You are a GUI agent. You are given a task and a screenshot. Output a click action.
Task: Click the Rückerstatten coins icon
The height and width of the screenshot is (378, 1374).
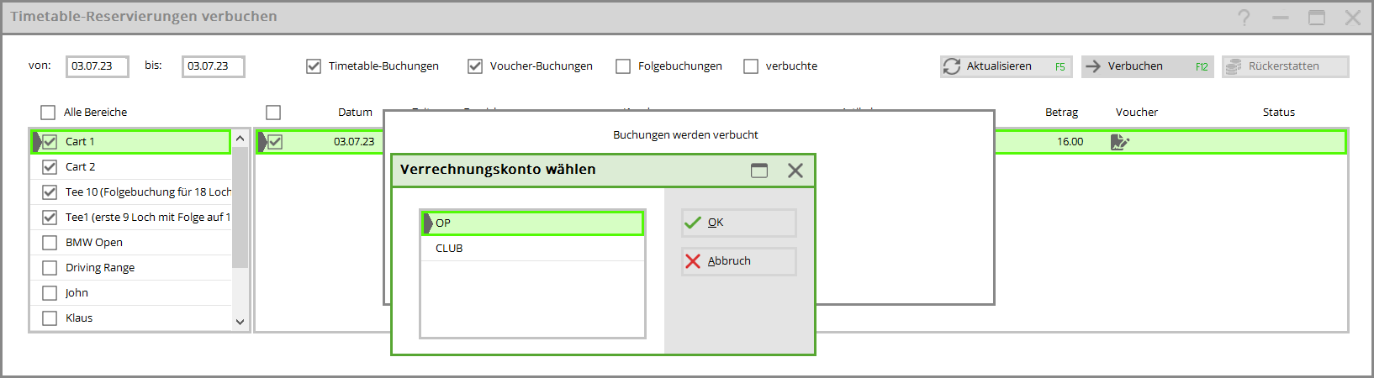point(1234,66)
